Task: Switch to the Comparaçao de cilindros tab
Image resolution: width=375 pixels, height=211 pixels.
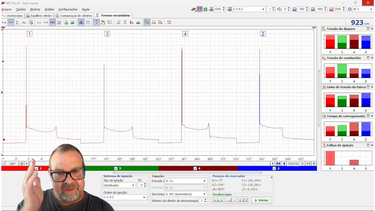Action: [74, 16]
